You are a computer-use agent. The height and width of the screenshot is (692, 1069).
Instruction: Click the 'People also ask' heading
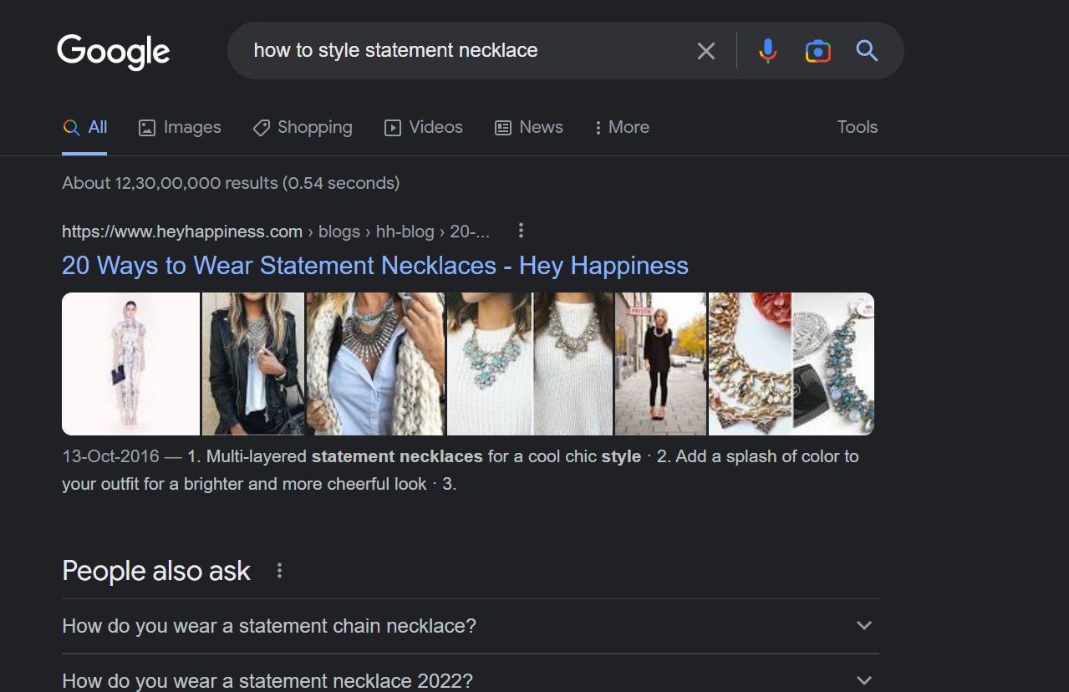pos(156,571)
